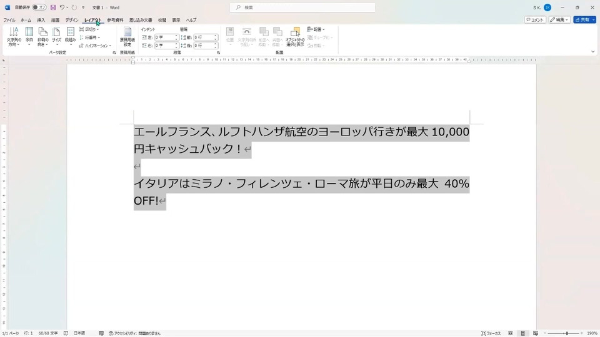Open the ヘルプ tab
This screenshot has width=600, height=337.
pos(191,20)
